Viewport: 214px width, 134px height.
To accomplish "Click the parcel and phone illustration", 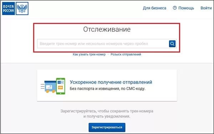I will point(53,86).
